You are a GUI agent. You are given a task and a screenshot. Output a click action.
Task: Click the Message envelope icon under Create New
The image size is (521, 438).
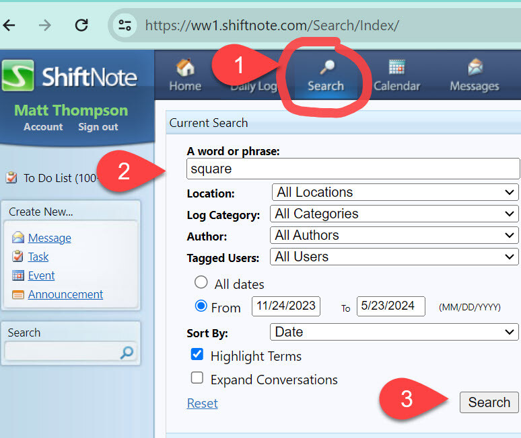tap(18, 237)
